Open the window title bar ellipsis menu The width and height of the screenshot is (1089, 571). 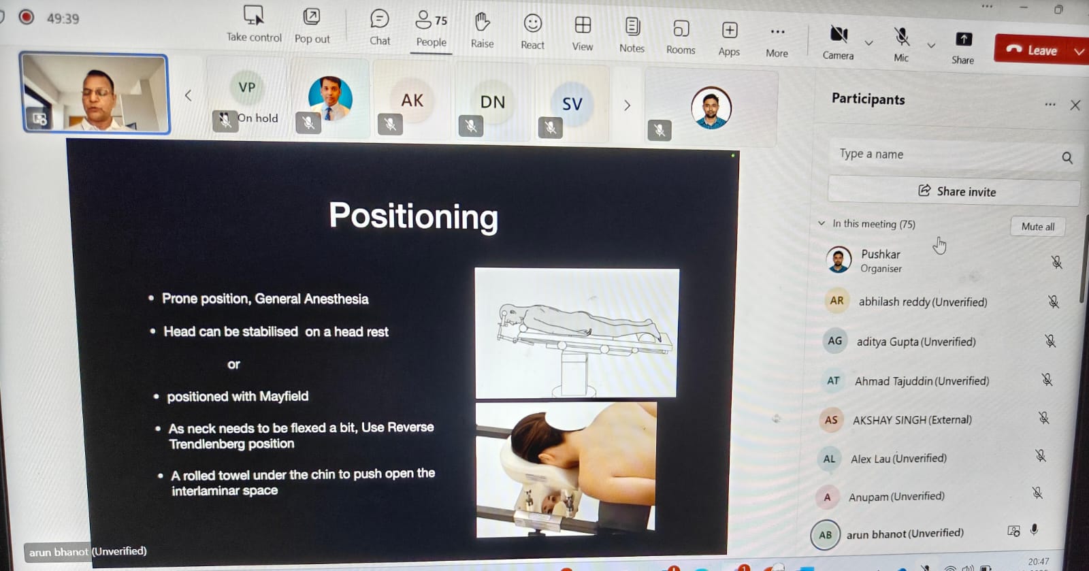(987, 6)
